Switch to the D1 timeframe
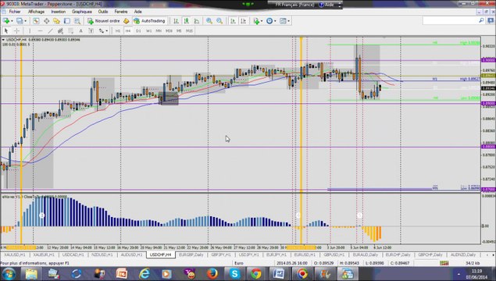The width and height of the screenshot is (496, 281). (x=138, y=30)
